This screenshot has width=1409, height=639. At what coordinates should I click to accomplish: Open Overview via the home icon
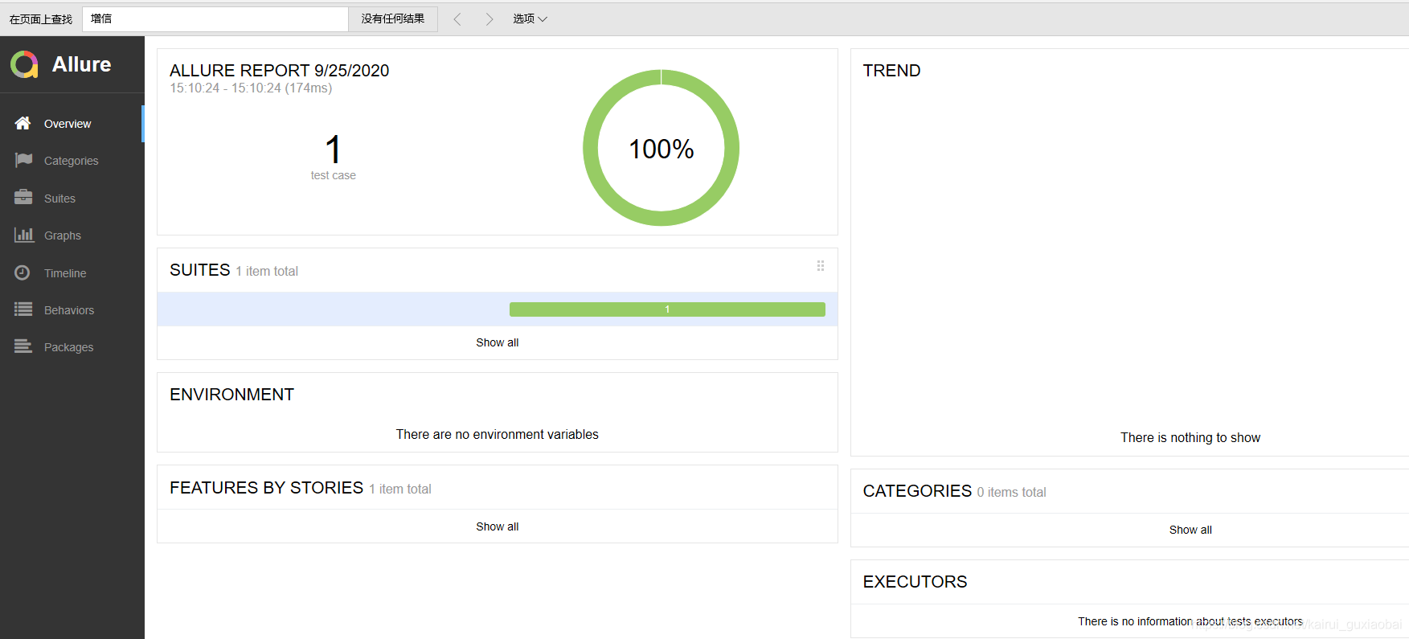pos(23,123)
